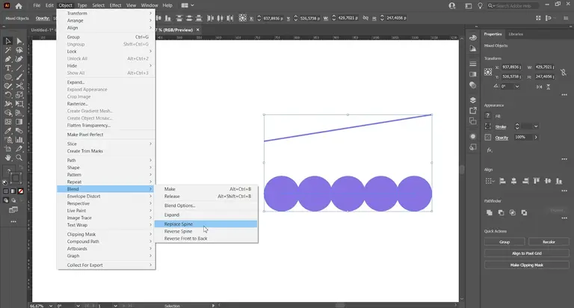Expand the rotation angle dropdown
Screen dimensions: 574x308
[517, 87]
